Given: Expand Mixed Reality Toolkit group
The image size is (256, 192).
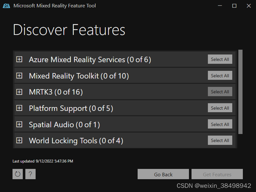Looking at the screenshot, I should 19,76.
